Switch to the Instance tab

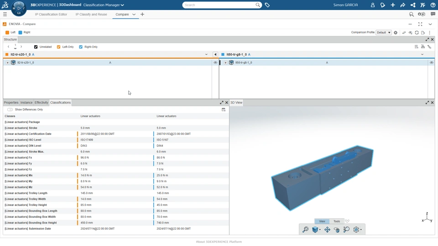point(26,102)
